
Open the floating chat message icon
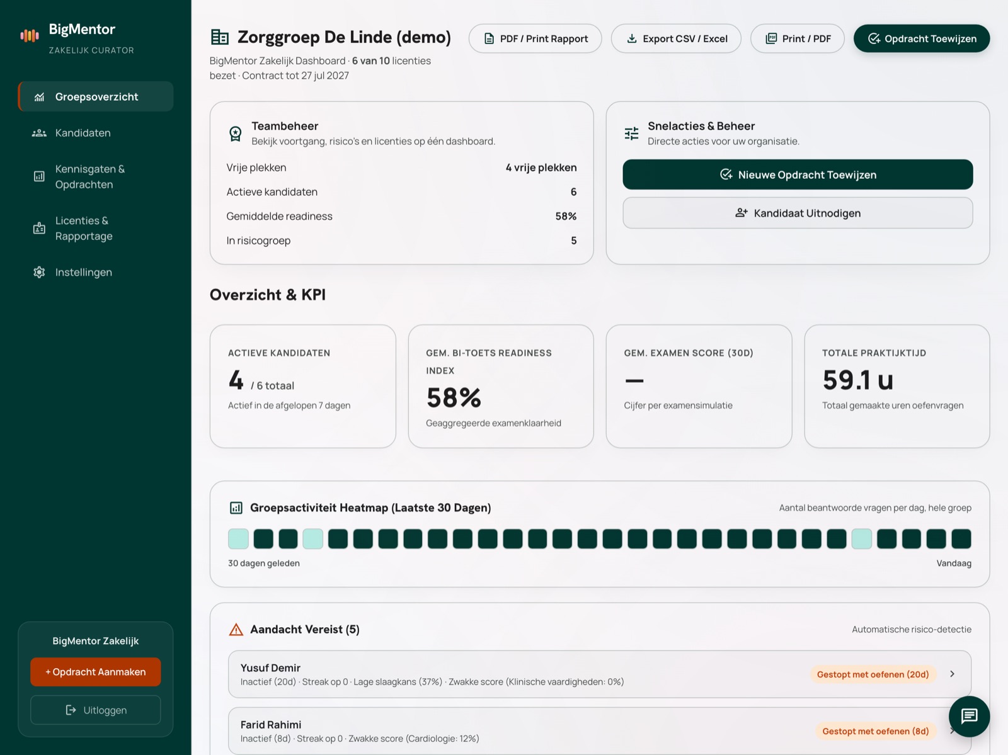pyautogui.click(x=969, y=716)
